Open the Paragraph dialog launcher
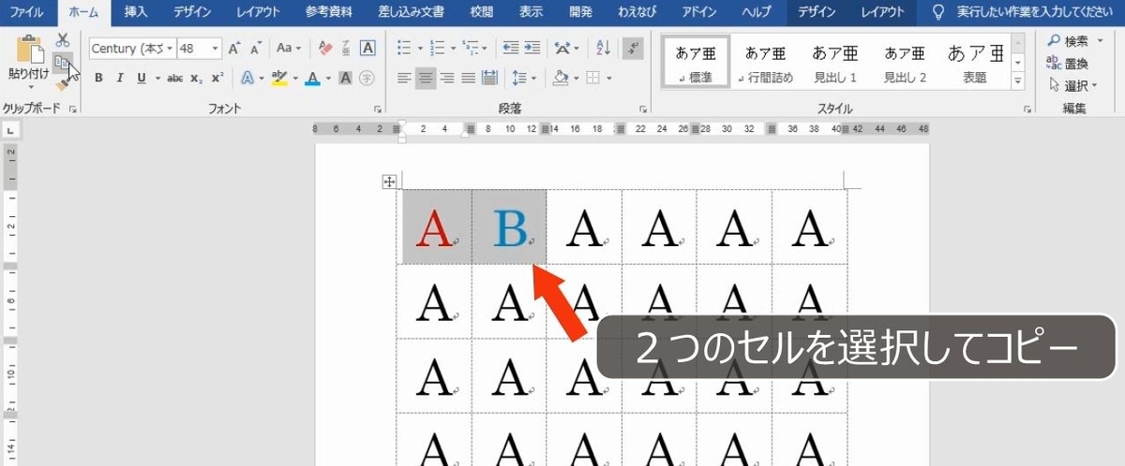1125x466 pixels. [x=644, y=109]
